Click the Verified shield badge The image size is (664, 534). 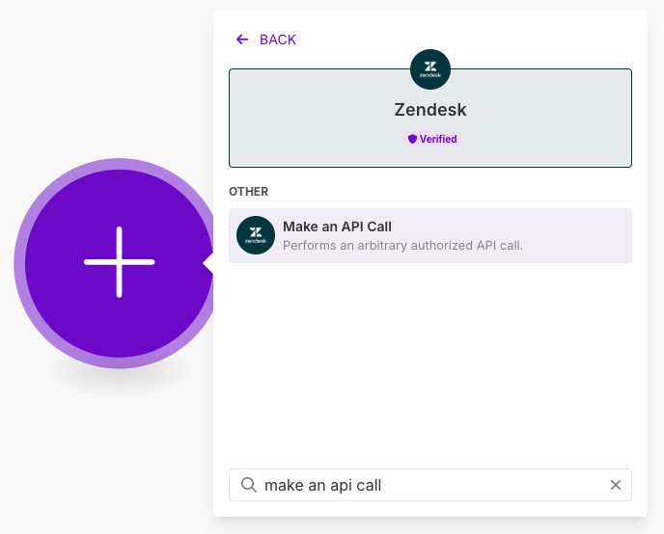(412, 139)
